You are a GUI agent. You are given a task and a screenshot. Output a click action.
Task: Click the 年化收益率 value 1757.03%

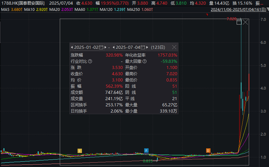click(168, 55)
